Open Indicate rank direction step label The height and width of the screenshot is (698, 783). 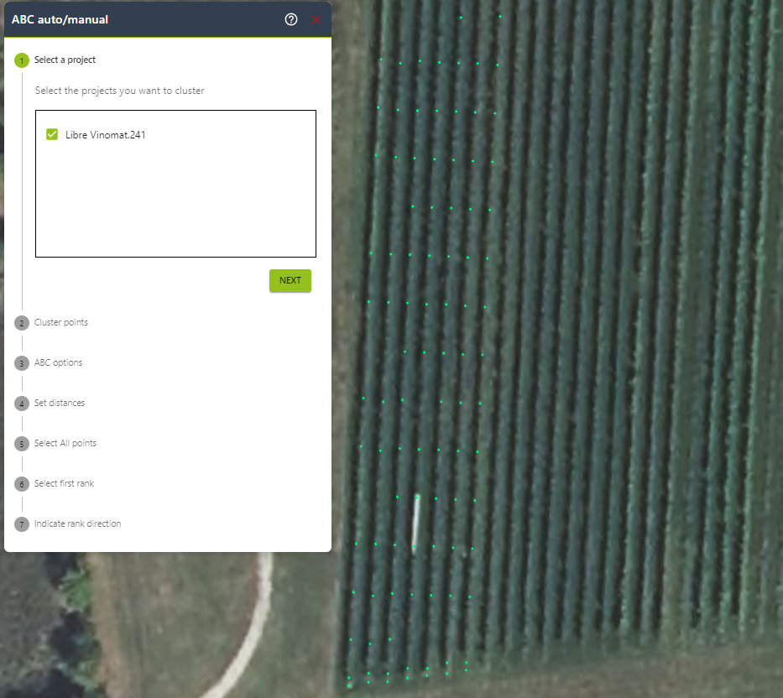(77, 523)
